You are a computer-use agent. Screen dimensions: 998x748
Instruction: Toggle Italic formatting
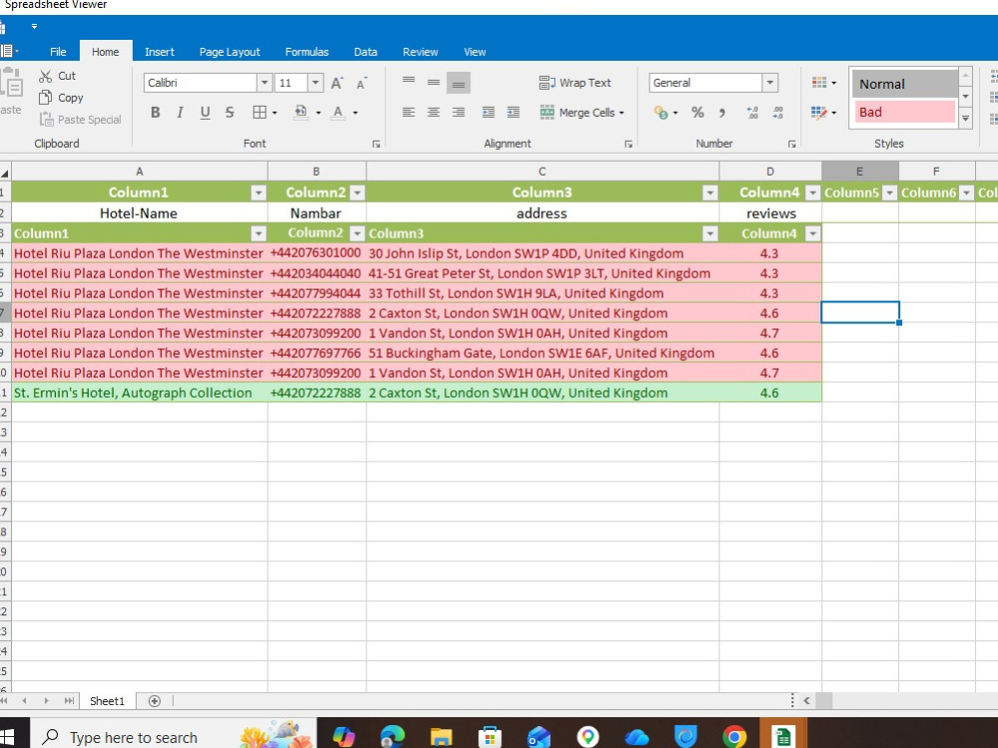pyautogui.click(x=180, y=113)
